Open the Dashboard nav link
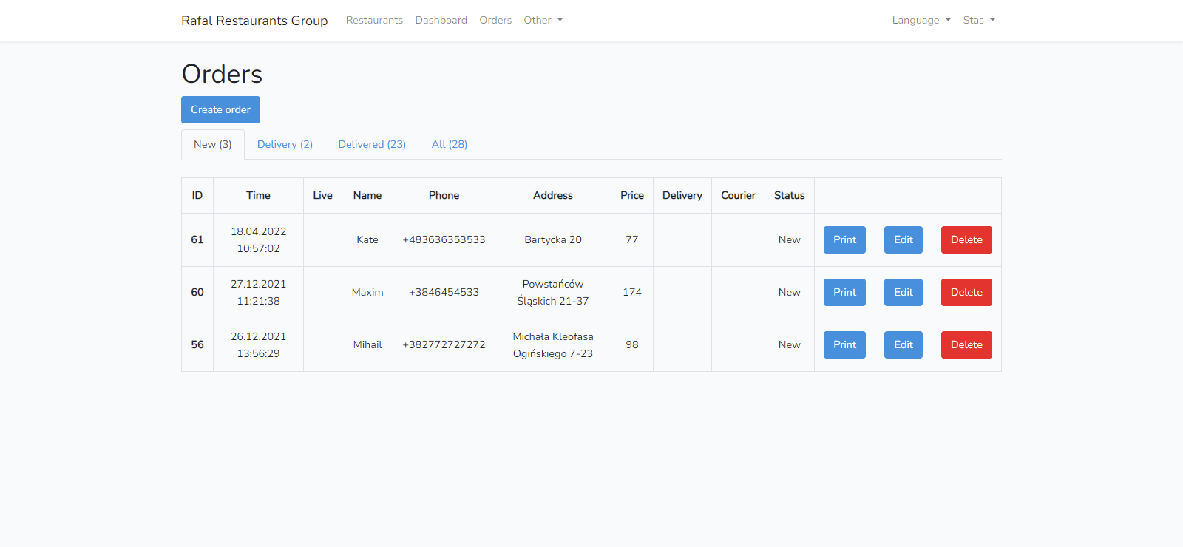Screen dimensions: 1183x547 point(441,20)
